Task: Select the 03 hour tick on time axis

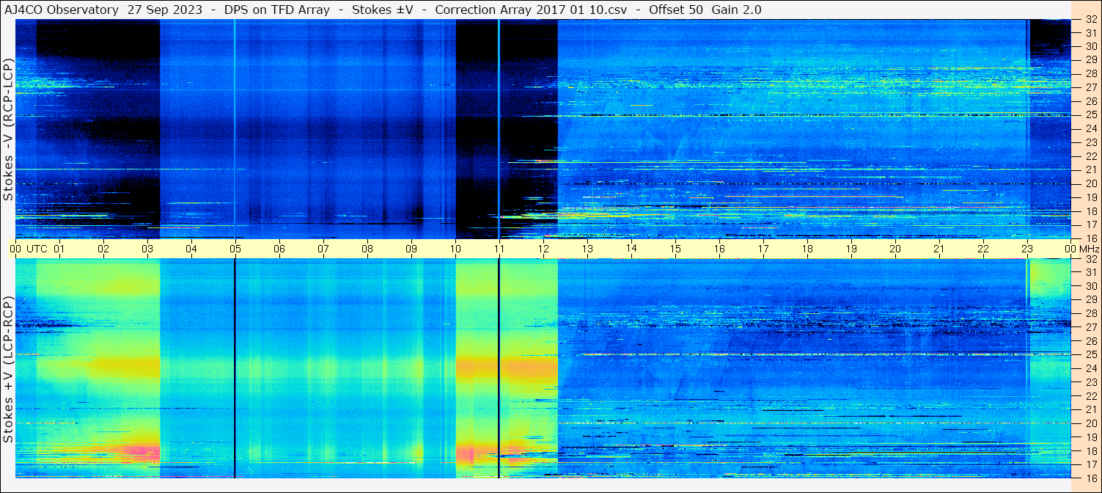Action: (x=147, y=249)
